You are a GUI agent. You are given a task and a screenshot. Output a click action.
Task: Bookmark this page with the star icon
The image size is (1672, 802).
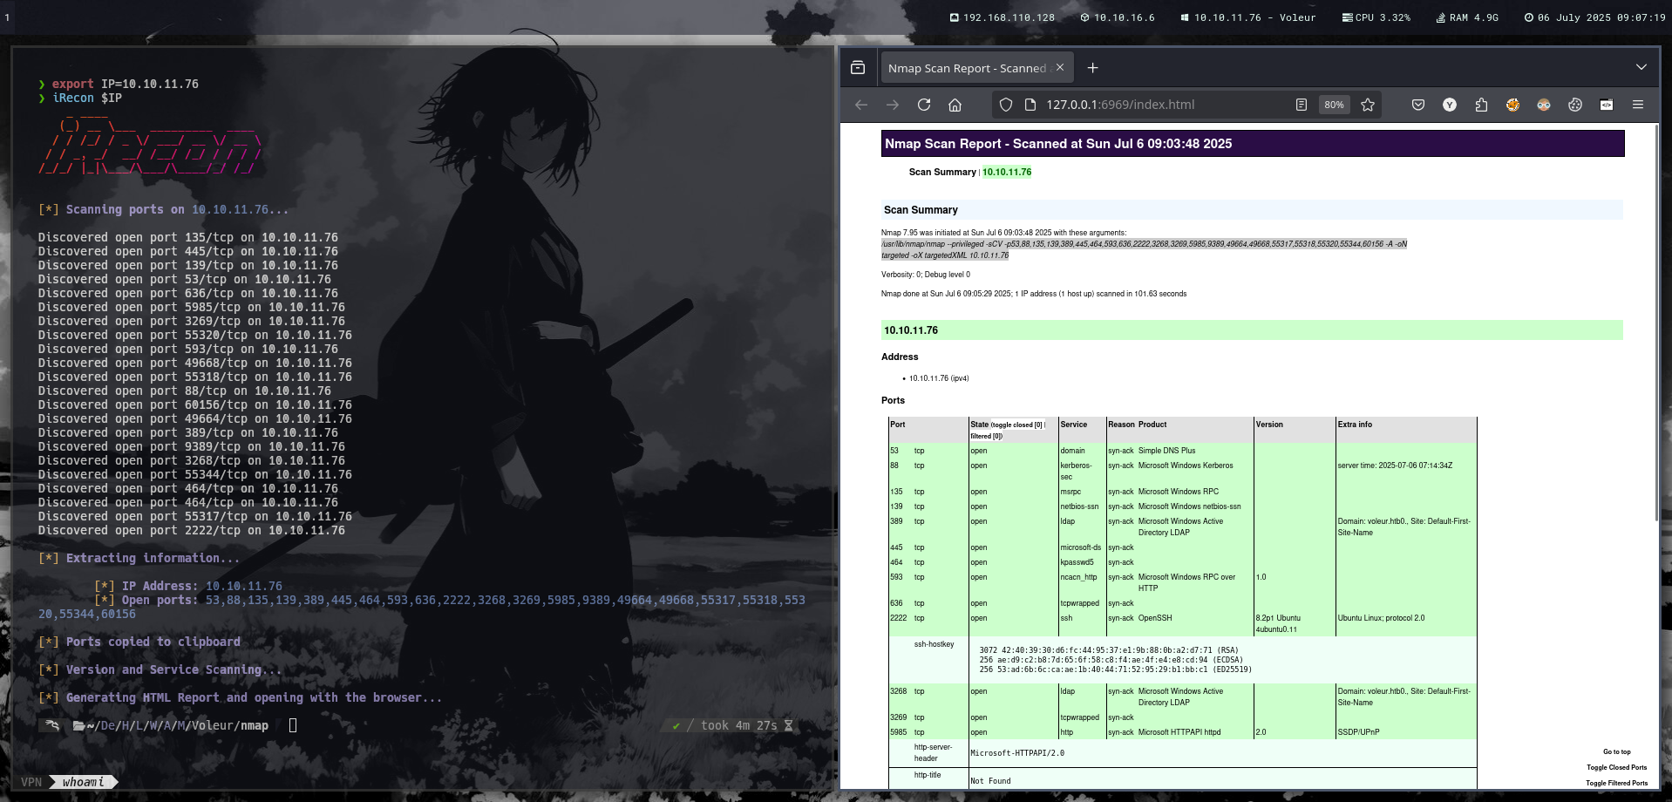pyautogui.click(x=1368, y=105)
